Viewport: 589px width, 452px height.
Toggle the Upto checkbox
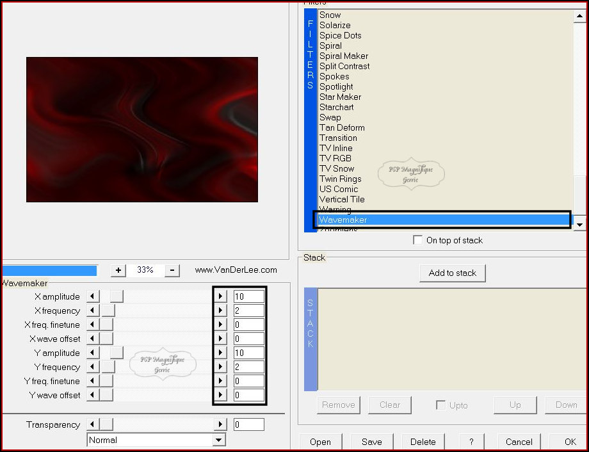point(440,405)
